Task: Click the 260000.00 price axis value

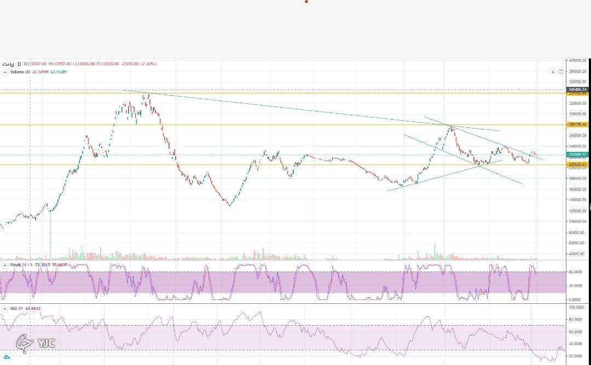Action: tap(577, 136)
